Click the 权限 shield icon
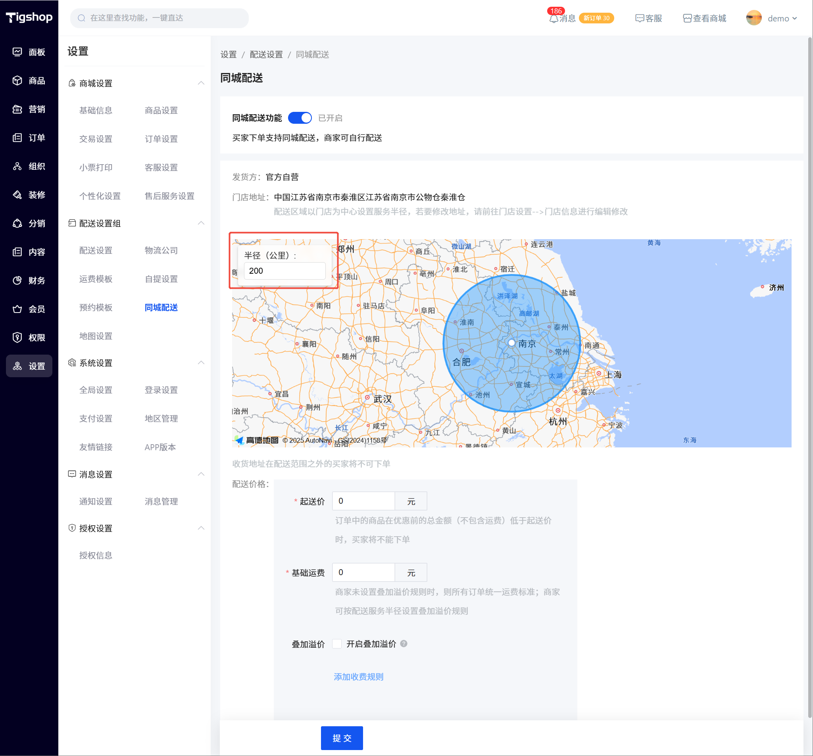 (17, 338)
